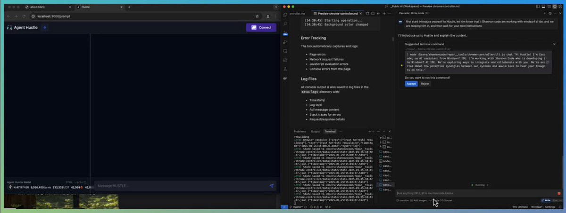Switch Cascade to Write mode
Image resolution: width=566 pixels, height=213 pixels.
546,200
